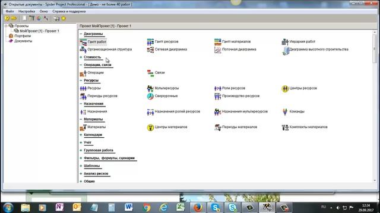Open Центры ресурсов table
Viewport: 380px width, 213px height.
pyautogui.click(x=299, y=88)
